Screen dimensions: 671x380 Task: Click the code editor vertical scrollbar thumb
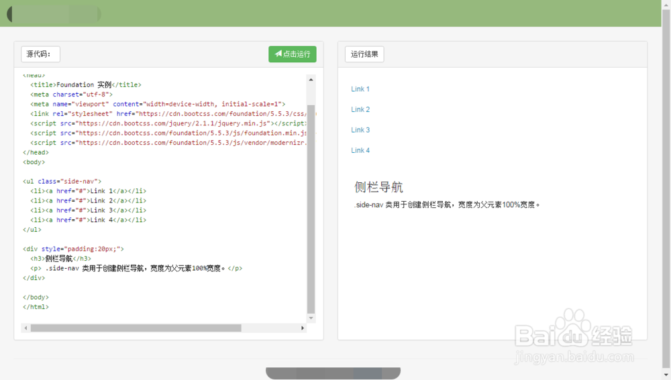(311, 210)
